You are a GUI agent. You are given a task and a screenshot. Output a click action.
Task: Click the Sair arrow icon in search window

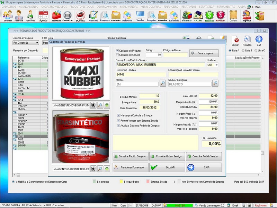tap(259, 41)
